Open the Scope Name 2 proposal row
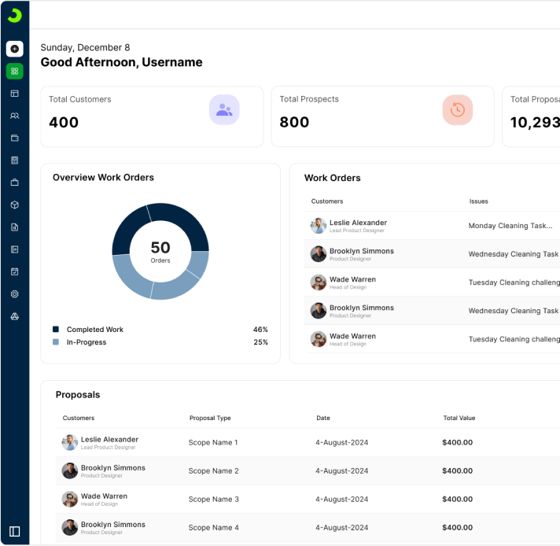 (x=213, y=471)
